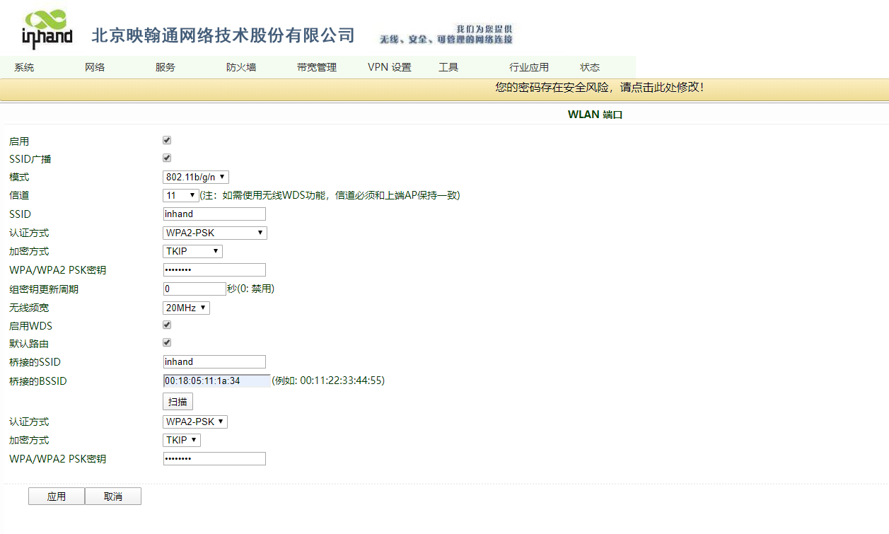Click the 扫描 scan button
This screenshot has height=534, width=889.
tap(178, 402)
